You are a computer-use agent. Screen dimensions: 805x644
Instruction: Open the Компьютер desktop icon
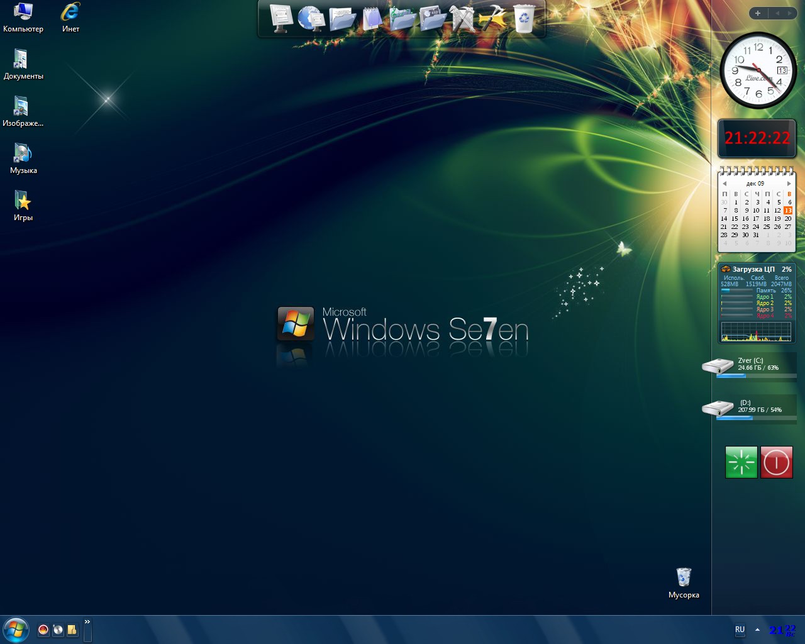coord(23,17)
